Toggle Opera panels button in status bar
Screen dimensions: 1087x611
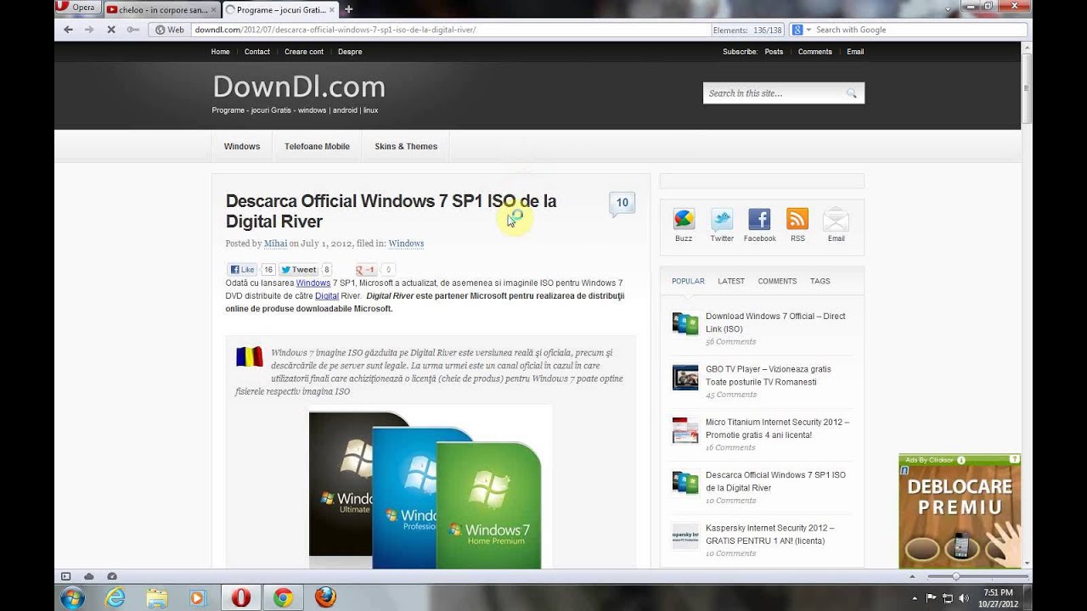[66, 576]
